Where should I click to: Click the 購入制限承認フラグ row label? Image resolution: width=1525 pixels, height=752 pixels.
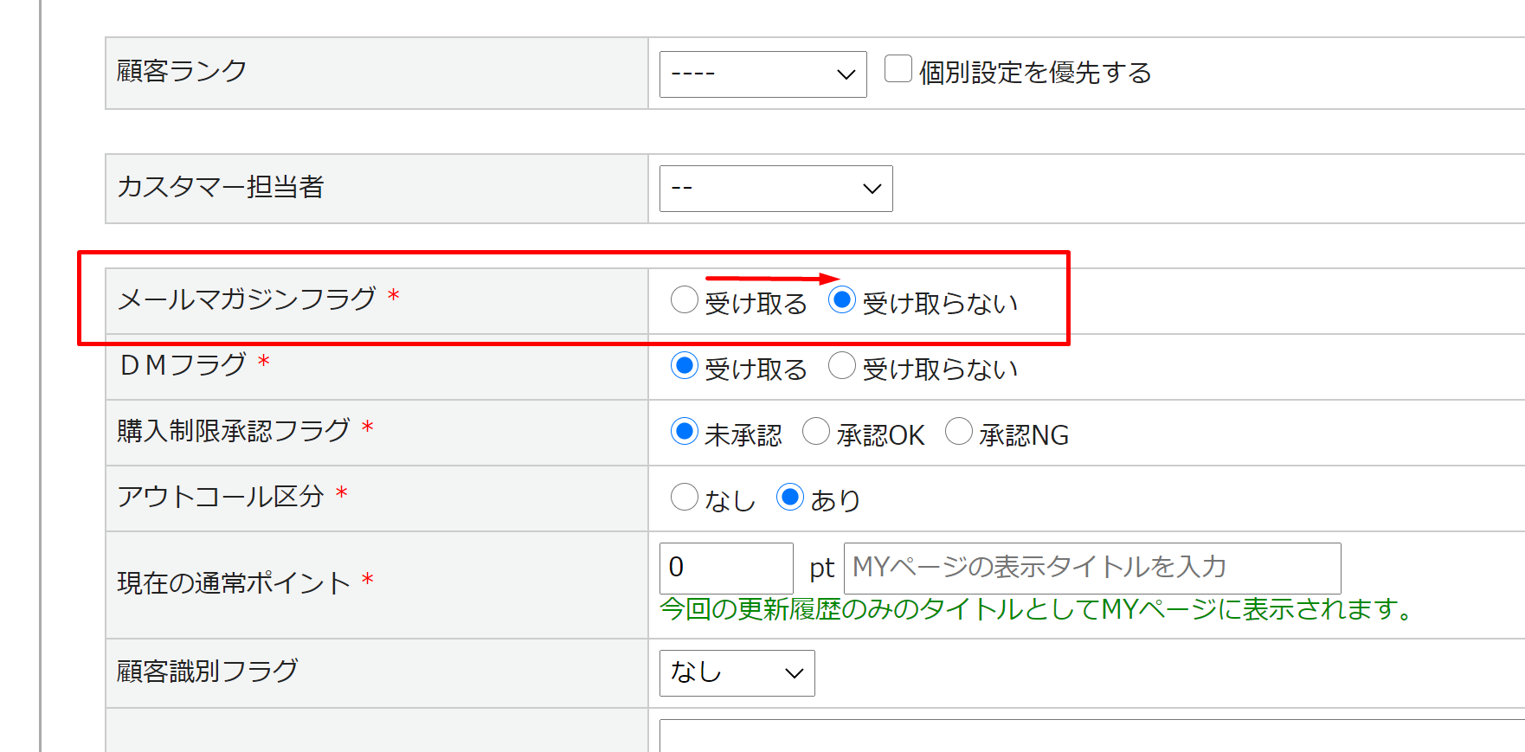[234, 430]
